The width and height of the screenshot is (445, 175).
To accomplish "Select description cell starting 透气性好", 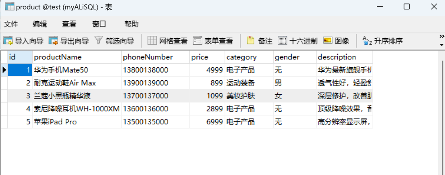I will coord(345,83).
